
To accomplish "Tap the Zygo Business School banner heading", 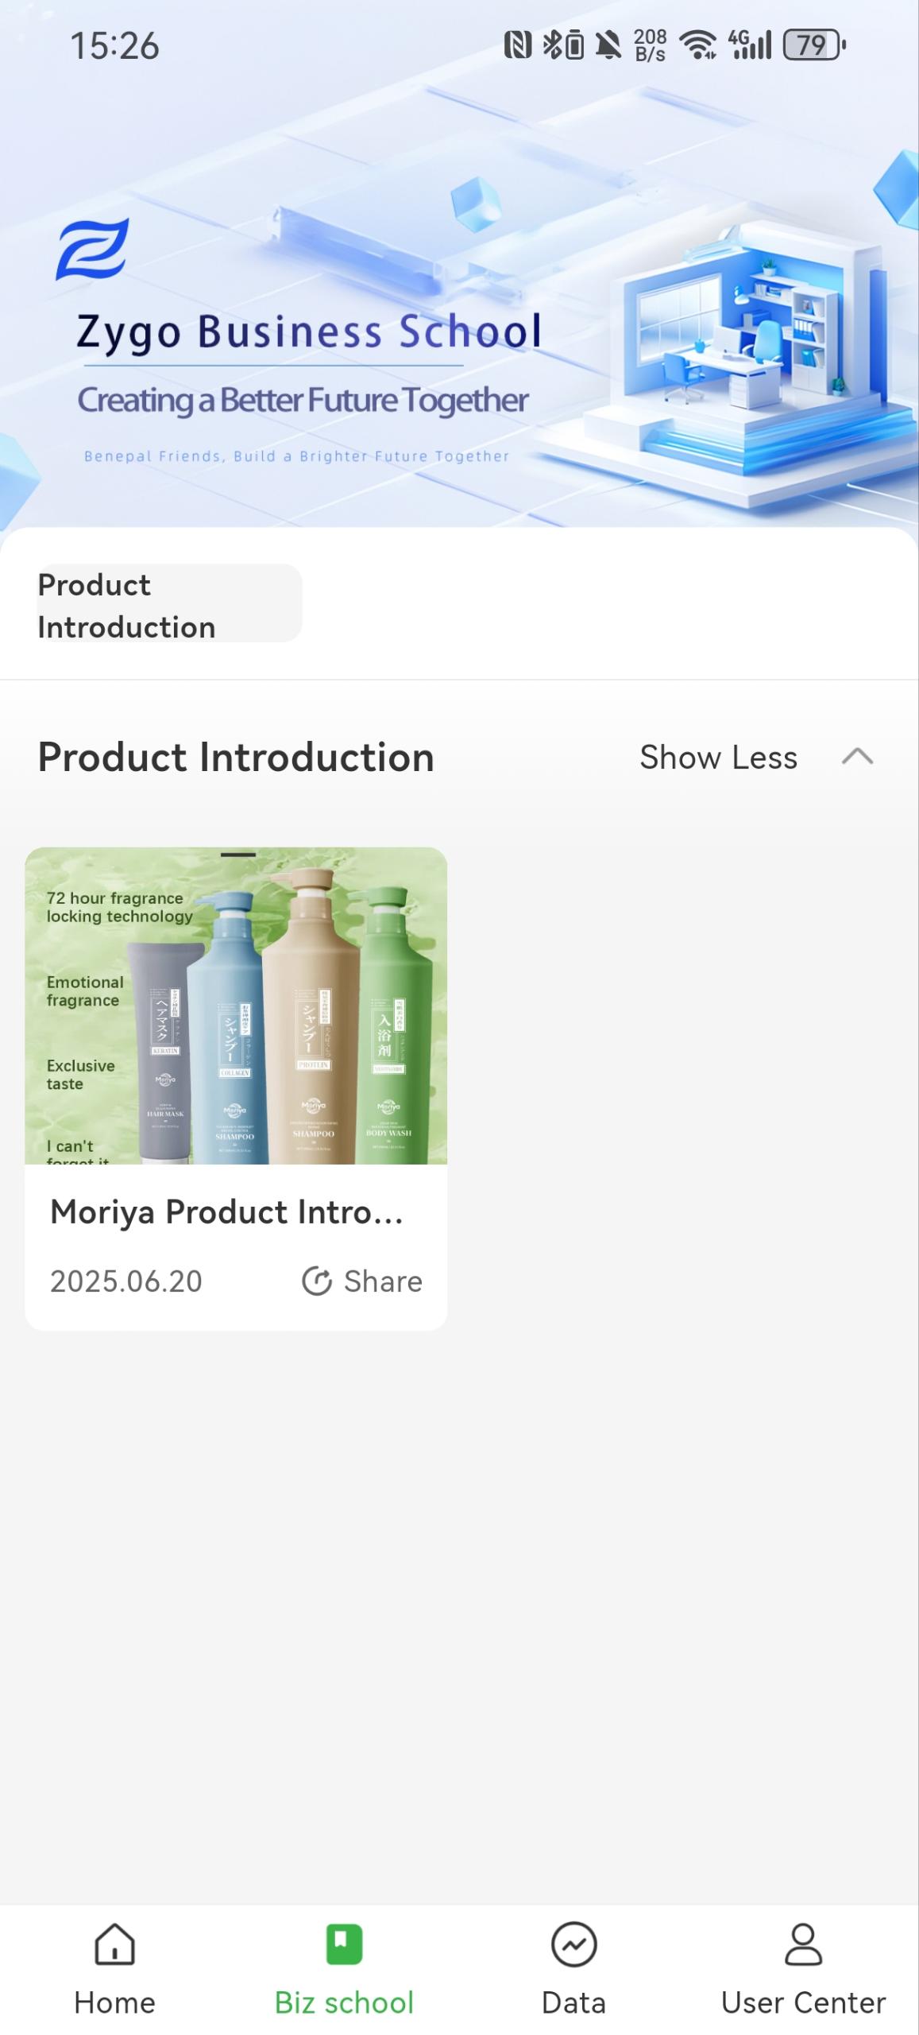I will [x=309, y=331].
